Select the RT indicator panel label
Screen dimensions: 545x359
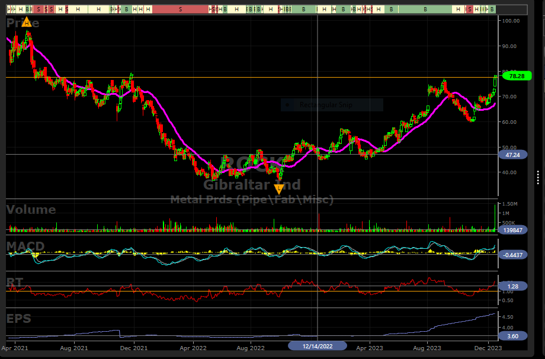pyautogui.click(x=15, y=281)
